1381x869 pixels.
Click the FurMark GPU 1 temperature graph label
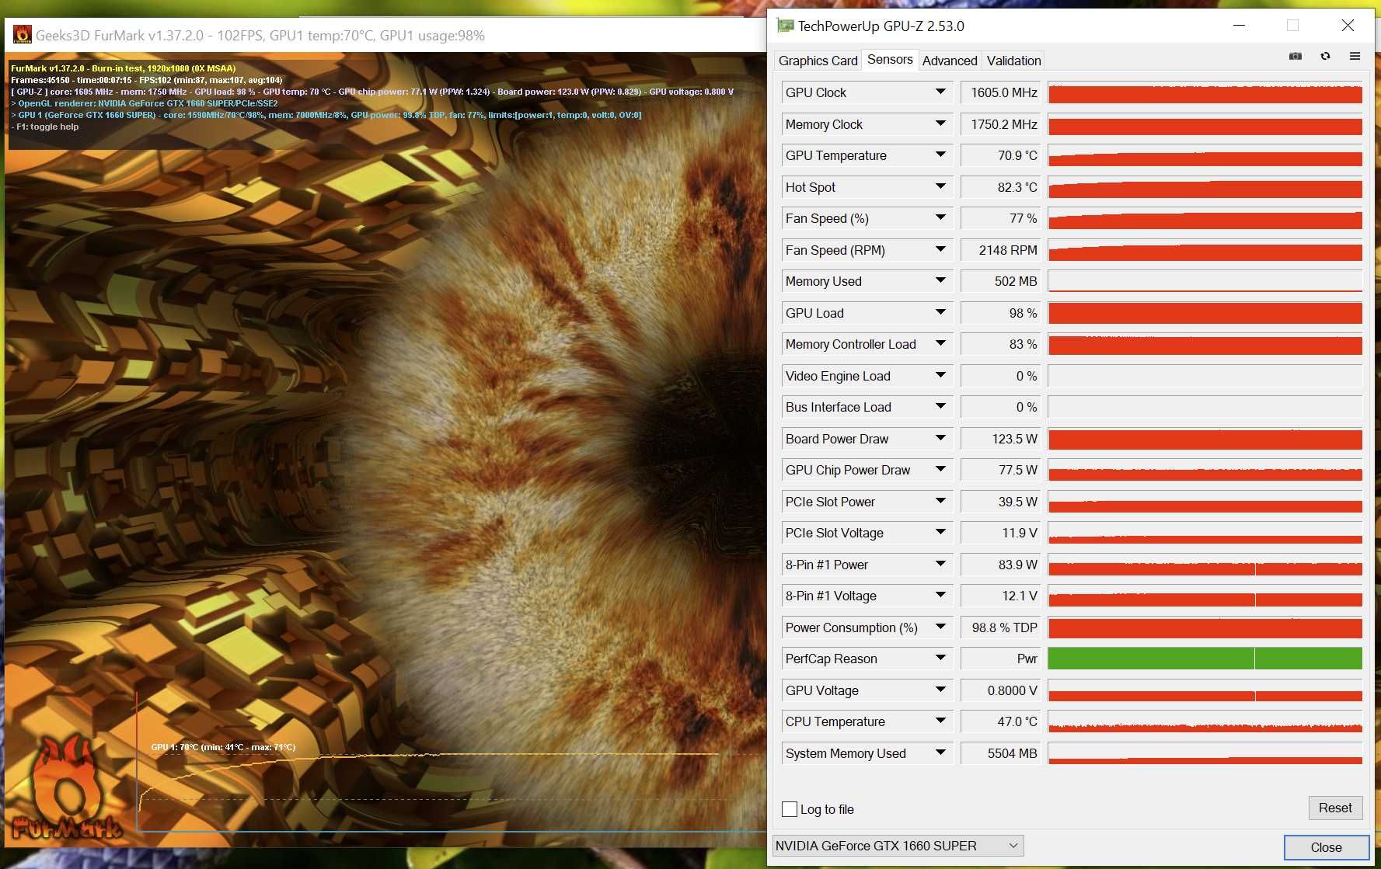(x=223, y=747)
